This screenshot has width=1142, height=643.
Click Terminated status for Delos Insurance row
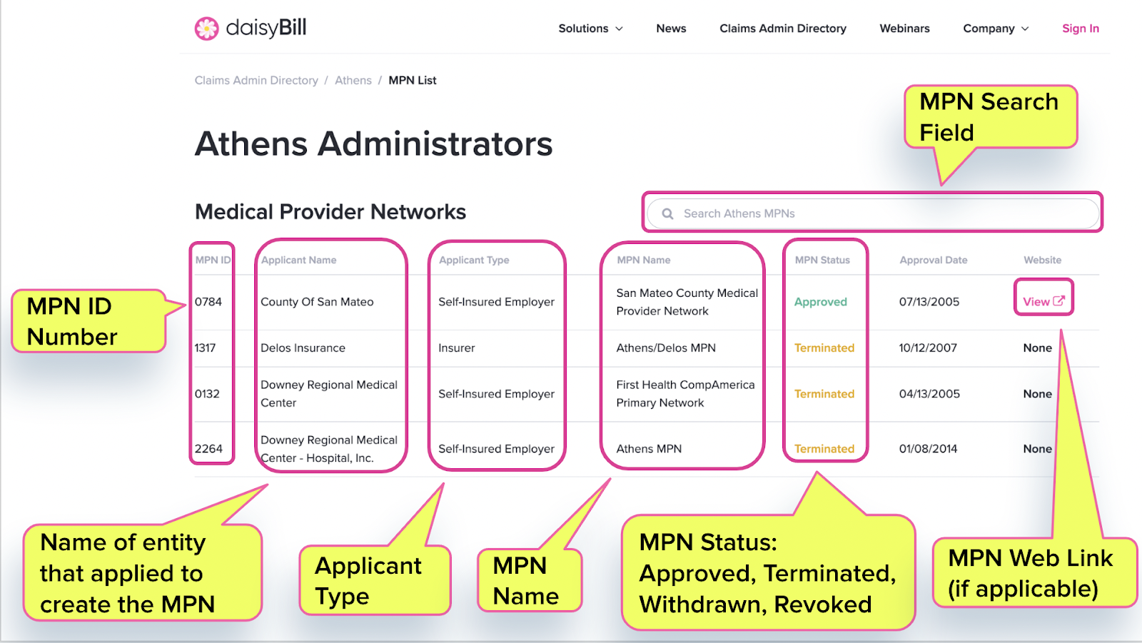824,348
